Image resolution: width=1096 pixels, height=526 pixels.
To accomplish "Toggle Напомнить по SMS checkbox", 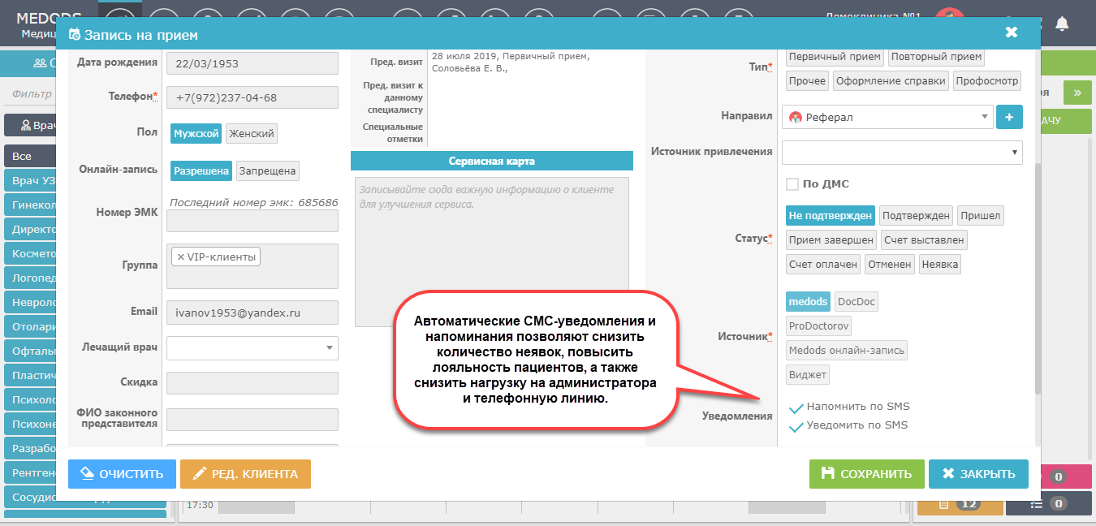I will (x=796, y=407).
